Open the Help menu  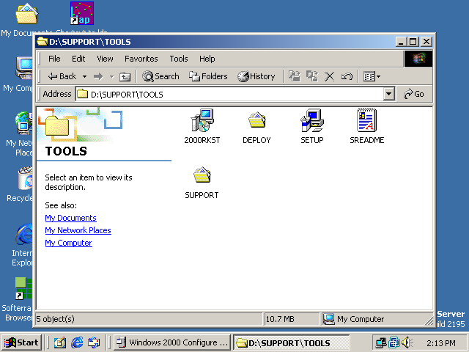(207, 59)
